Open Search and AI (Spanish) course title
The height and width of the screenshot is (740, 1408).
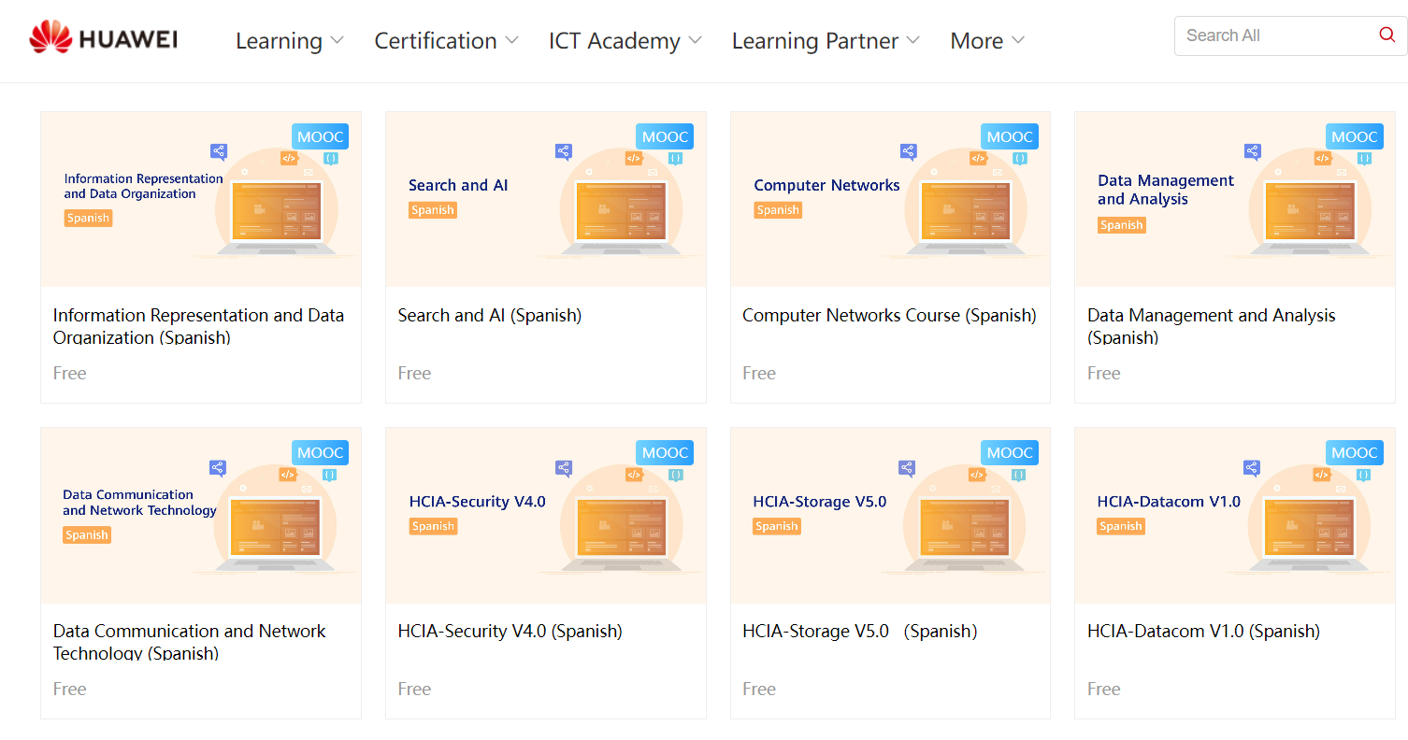(489, 316)
